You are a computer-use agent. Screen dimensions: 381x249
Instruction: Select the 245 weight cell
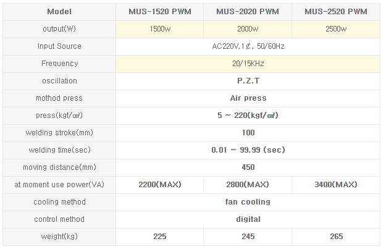point(248,237)
